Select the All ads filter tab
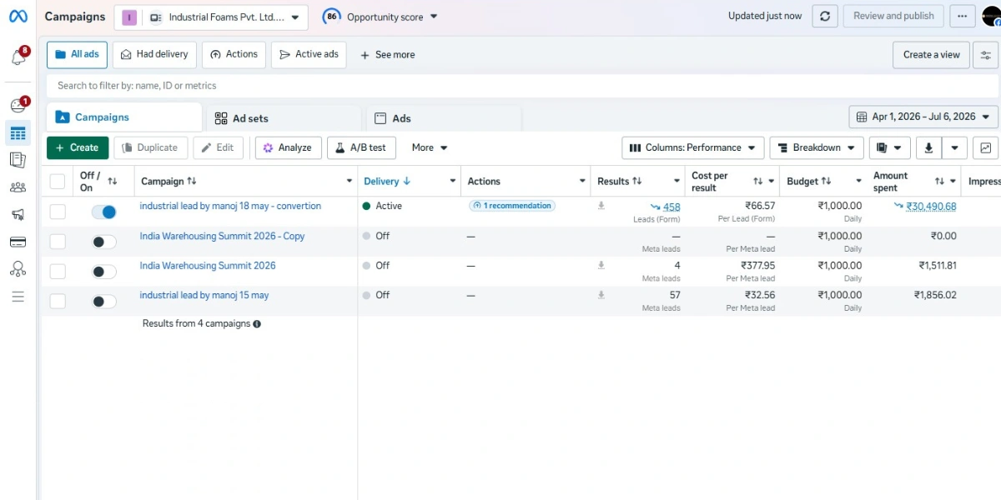Image resolution: width=1001 pixels, height=500 pixels. [77, 54]
